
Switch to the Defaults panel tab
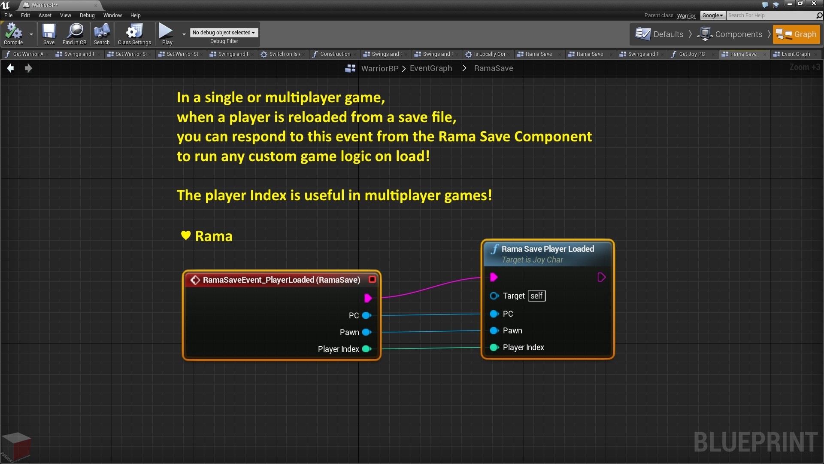(x=660, y=34)
